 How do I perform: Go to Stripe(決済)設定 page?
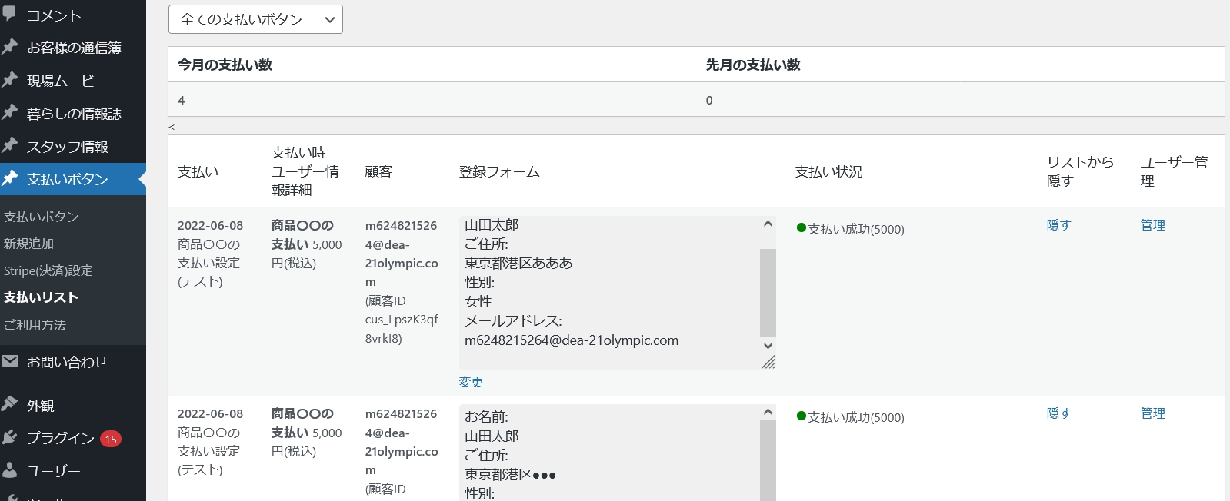click(x=48, y=270)
